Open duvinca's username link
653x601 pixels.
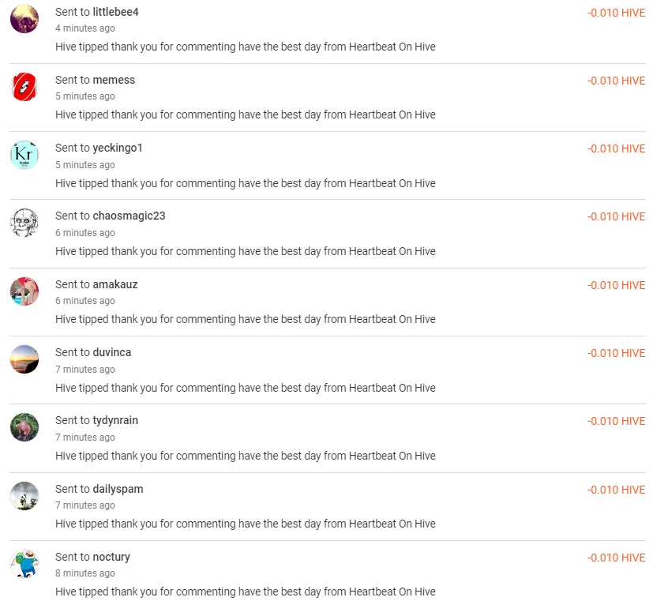[112, 352]
